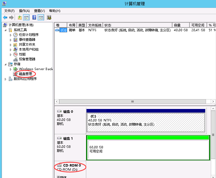
Task: Click the 磁盘 0 disk icon
Action: (x=59, y=111)
